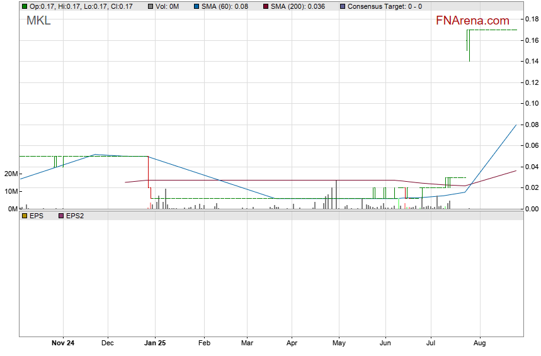Screen dimensions: 541x356
Task: Click the May date axis label
Action: (339, 343)
